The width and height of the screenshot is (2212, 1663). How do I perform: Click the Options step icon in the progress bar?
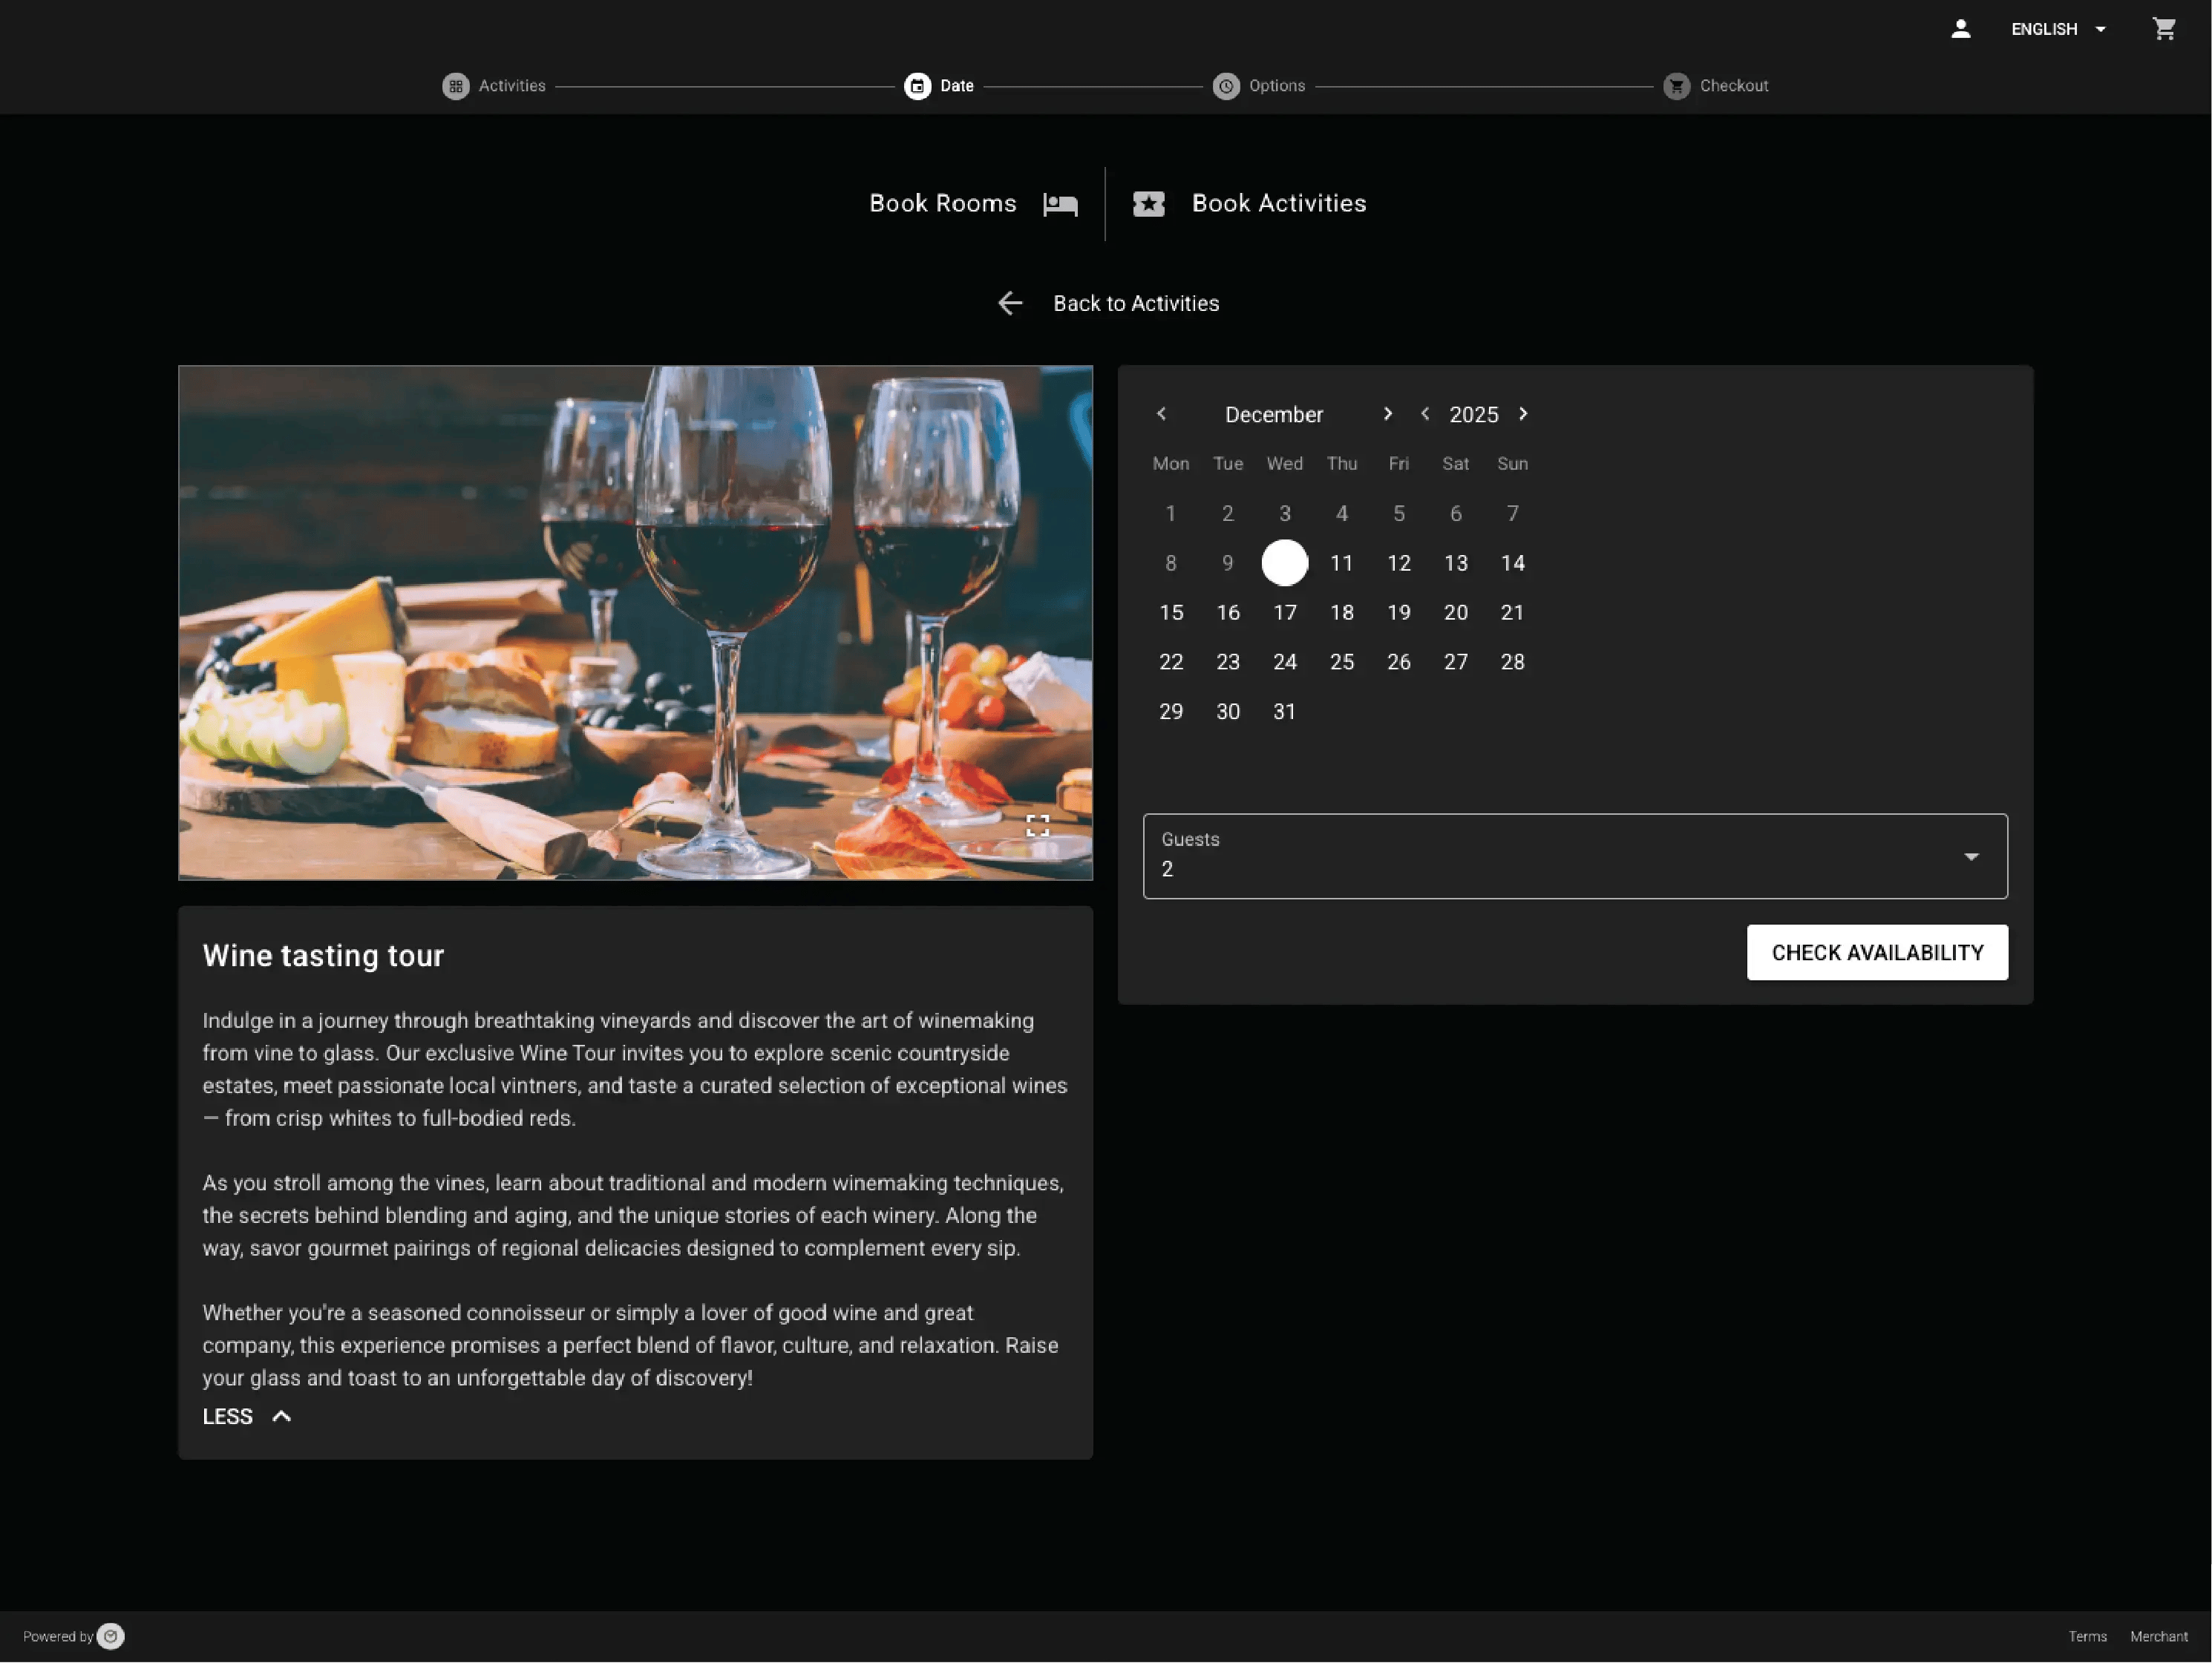pos(1226,86)
